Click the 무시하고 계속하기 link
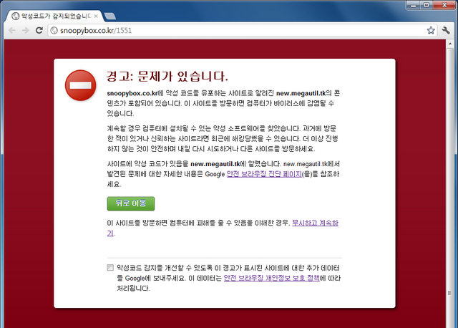This screenshot has width=458, height=328. [315, 223]
